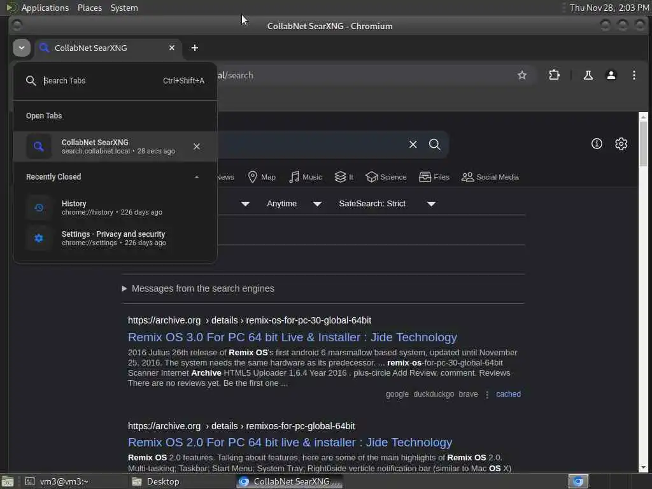Screen dimensions: 652x489
Task: Switch to Social Media category
Action: tap(490, 177)
